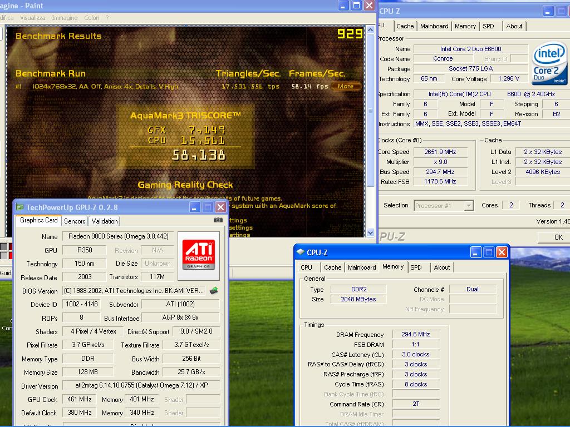
Task: Click the 2048 MBytes Size value
Action: (x=359, y=299)
